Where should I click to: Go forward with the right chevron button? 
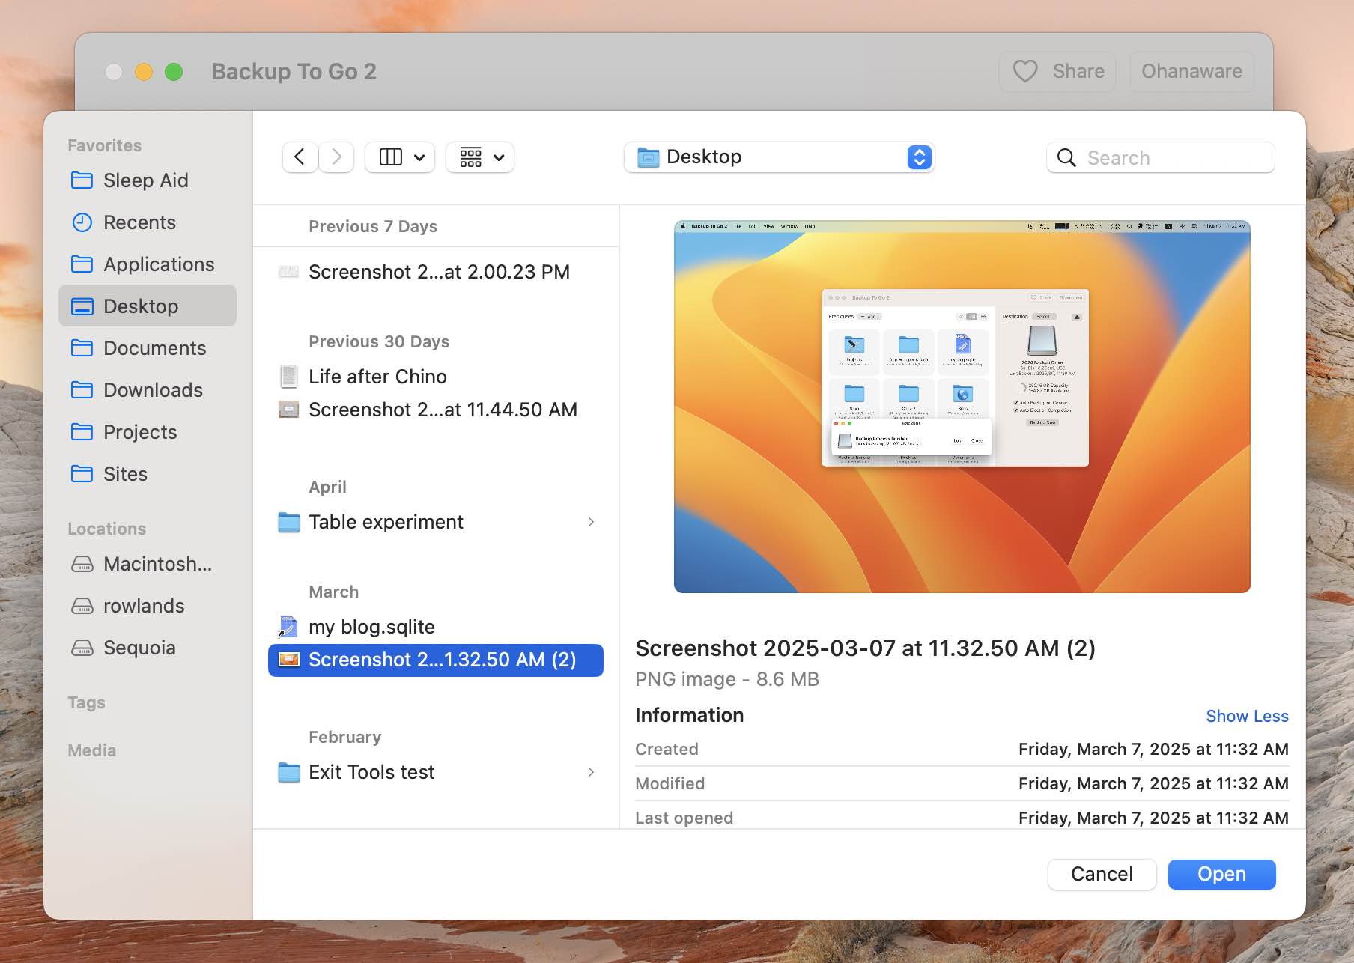[336, 157]
